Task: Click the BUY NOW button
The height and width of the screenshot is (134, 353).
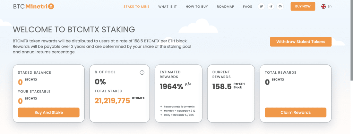Action: (303, 6)
